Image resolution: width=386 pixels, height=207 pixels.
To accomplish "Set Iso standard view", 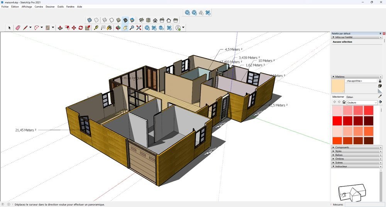I will point(141,20).
